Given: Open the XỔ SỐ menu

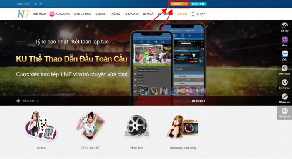Looking at the screenshot, I should [116, 14].
